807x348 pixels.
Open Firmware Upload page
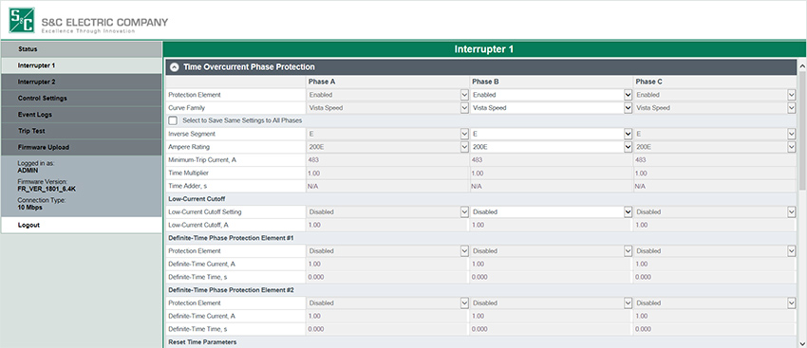click(x=82, y=147)
